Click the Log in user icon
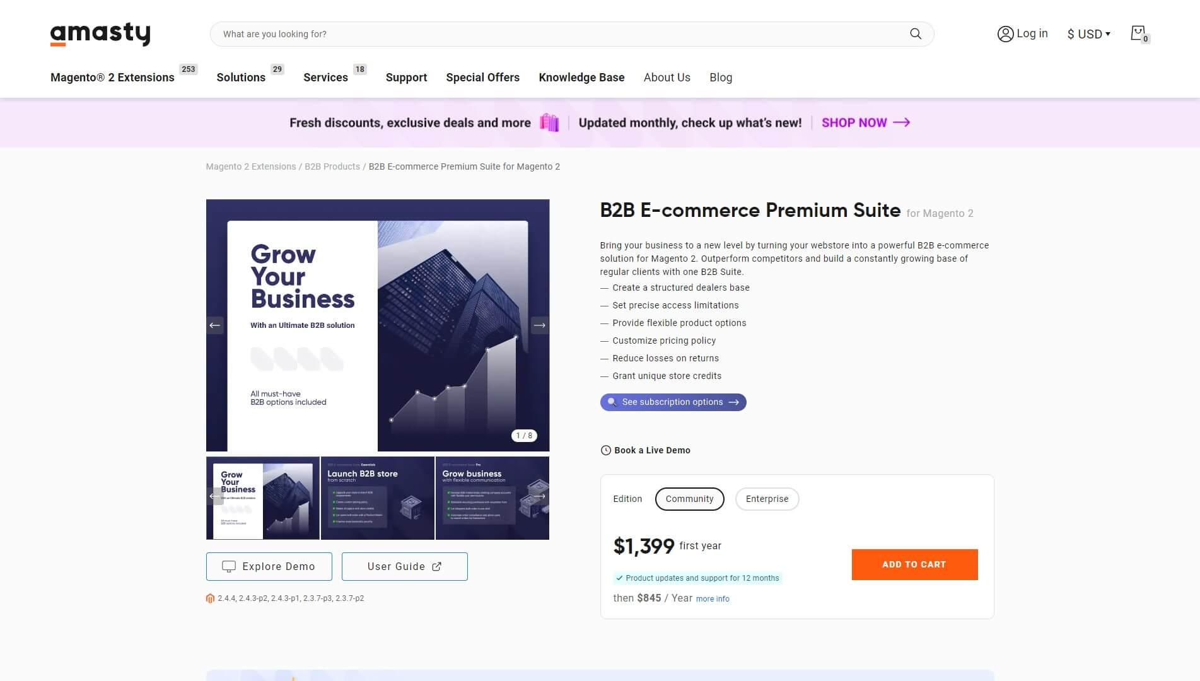The height and width of the screenshot is (681, 1200). (x=1005, y=34)
